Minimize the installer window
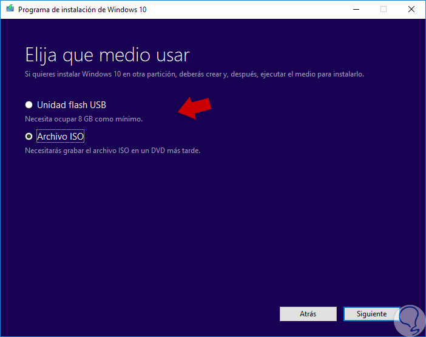 click(x=356, y=10)
